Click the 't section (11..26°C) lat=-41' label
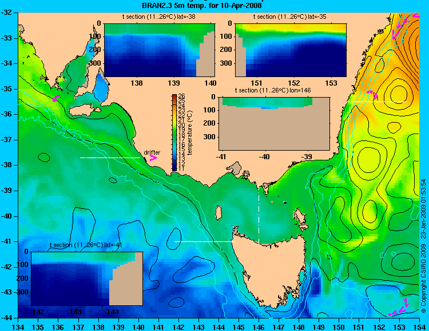 tap(86, 245)
